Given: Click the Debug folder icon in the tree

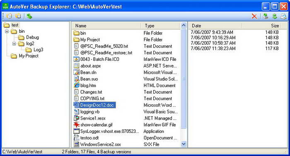Looking at the screenshot, I should (x=21, y=38).
